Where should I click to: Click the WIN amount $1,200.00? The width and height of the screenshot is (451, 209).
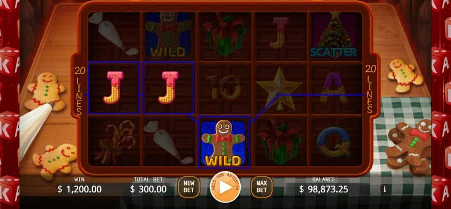tap(79, 189)
